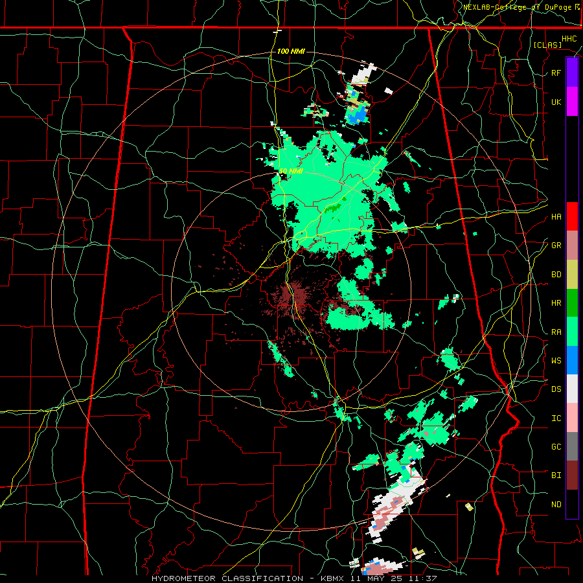Screen dimensions: 583x583
Task: Pick the dark green HR legend swatch
Action: coord(572,303)
